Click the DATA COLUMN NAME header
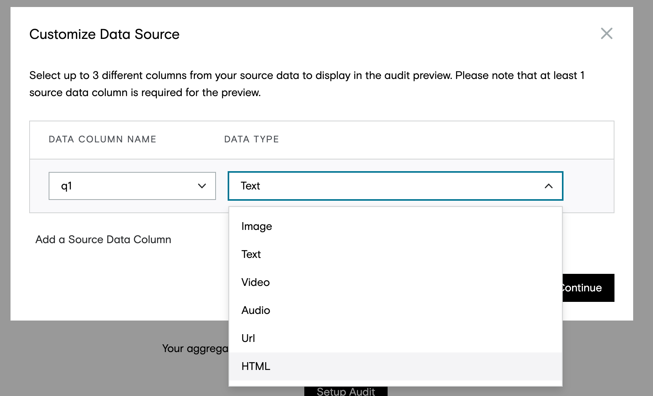Screen dimensions: 653x396 tap(102, 139)
